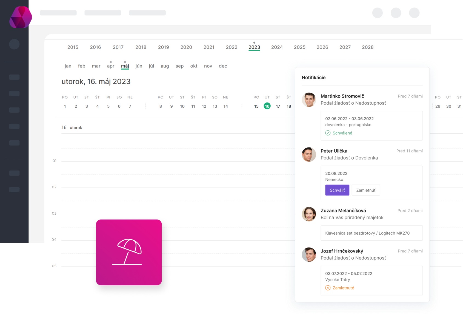
Task: Click Zuzana Melančíková's avatar
Action: (x=309, y=214)
